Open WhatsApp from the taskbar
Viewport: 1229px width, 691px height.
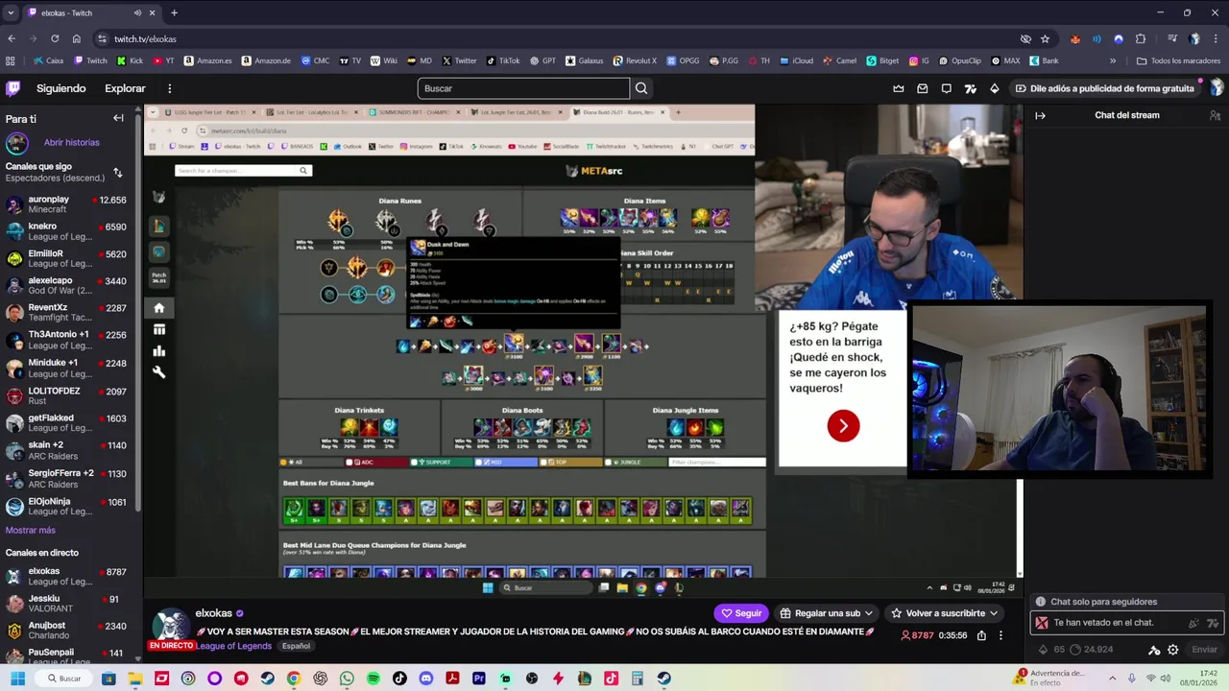[347, 679]
